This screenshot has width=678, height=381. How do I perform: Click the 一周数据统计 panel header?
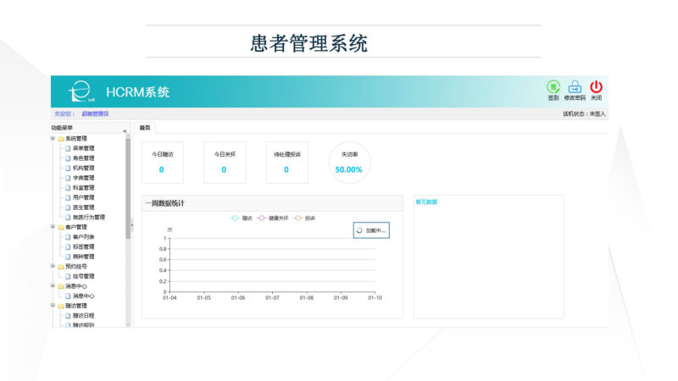[272, 203]
